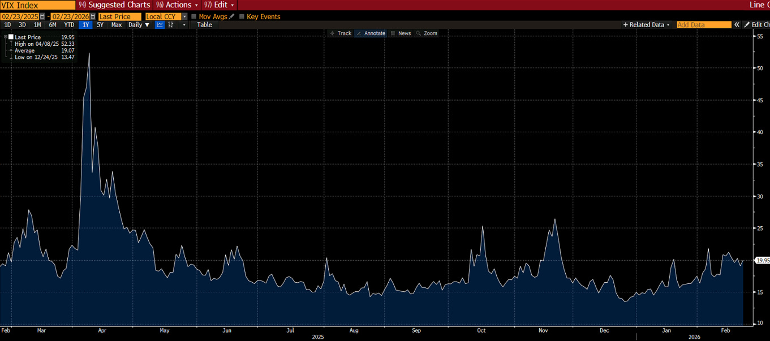Click the High on 04/08/25 legend row

42,44
